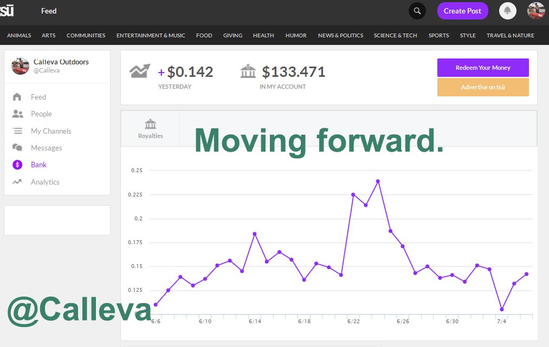Click the bank building account icon
The width and height of the screenshot is (549, 347).
(248, 71)
